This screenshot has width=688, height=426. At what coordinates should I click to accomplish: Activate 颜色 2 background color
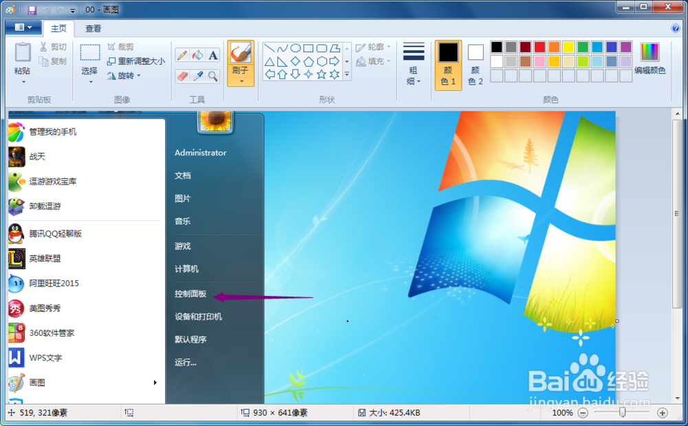point(475,65)
